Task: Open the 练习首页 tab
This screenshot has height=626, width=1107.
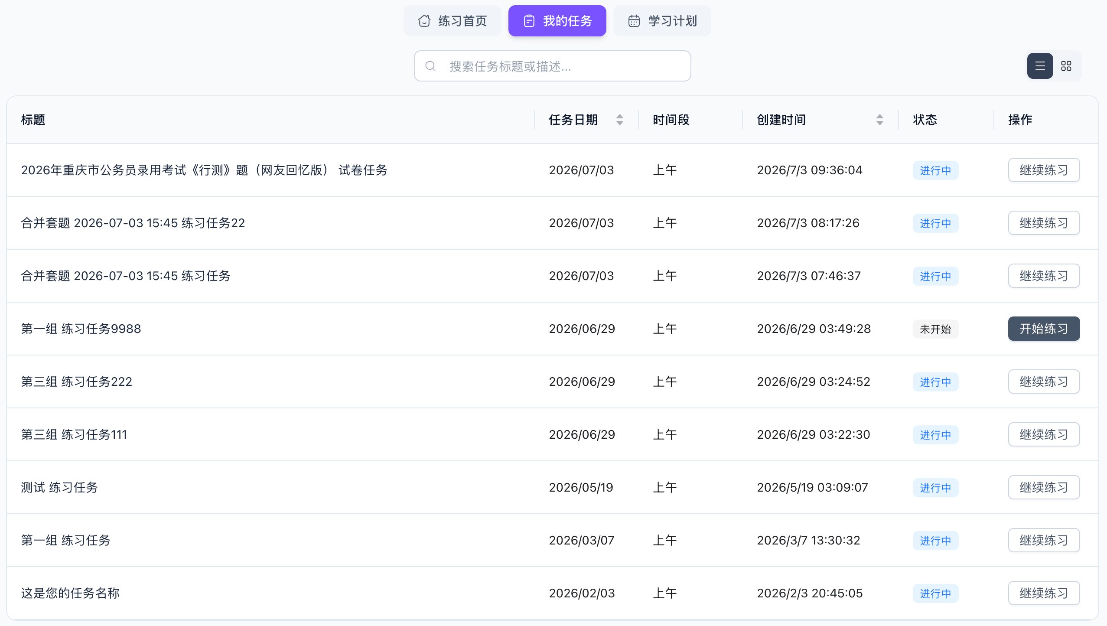Action: click(x=452, y=21)
